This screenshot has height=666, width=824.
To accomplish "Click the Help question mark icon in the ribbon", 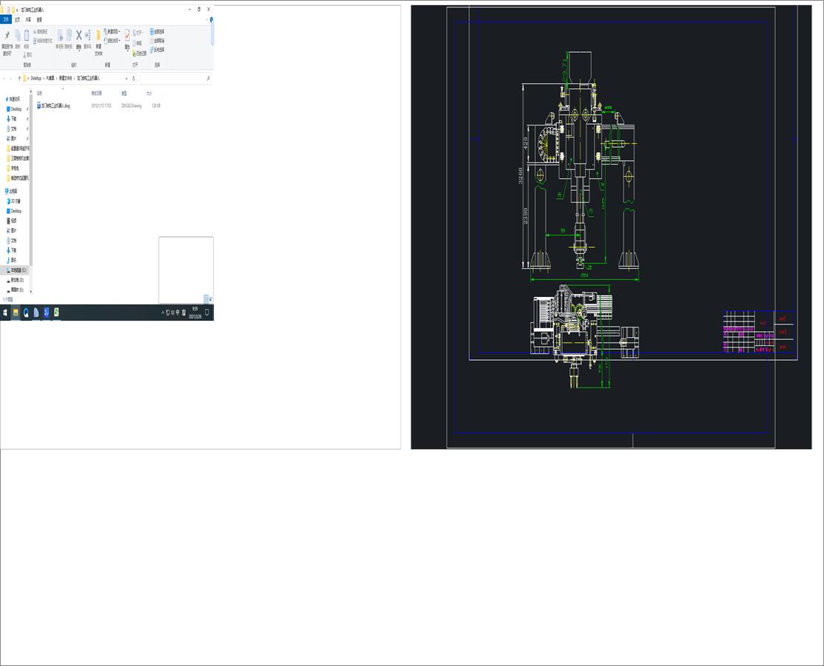I will (212, 19).
